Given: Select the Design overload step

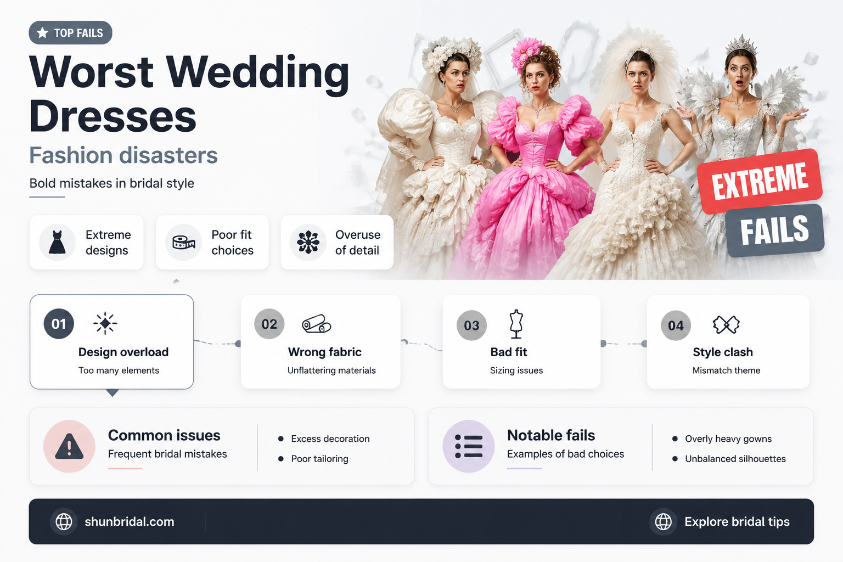Looking at the screenshot, I should coord(112,342).
